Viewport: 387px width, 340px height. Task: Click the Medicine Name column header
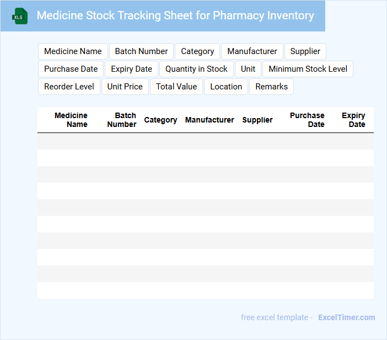coord(71,120)
